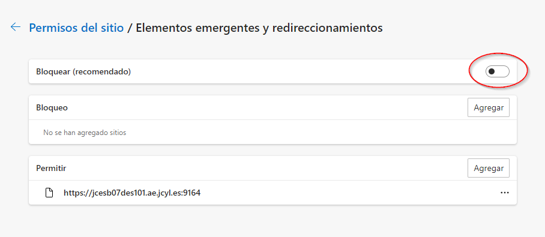The image size is (545, 237).
Task: Click the blank area of the empty Bloqueo list
Action: (x=313, y=133)
